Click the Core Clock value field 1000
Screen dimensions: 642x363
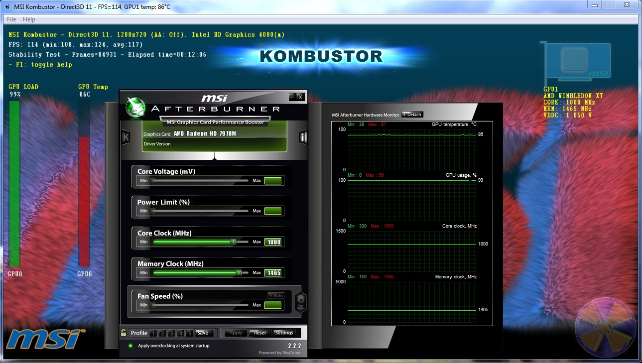click(x=273, y=242)
